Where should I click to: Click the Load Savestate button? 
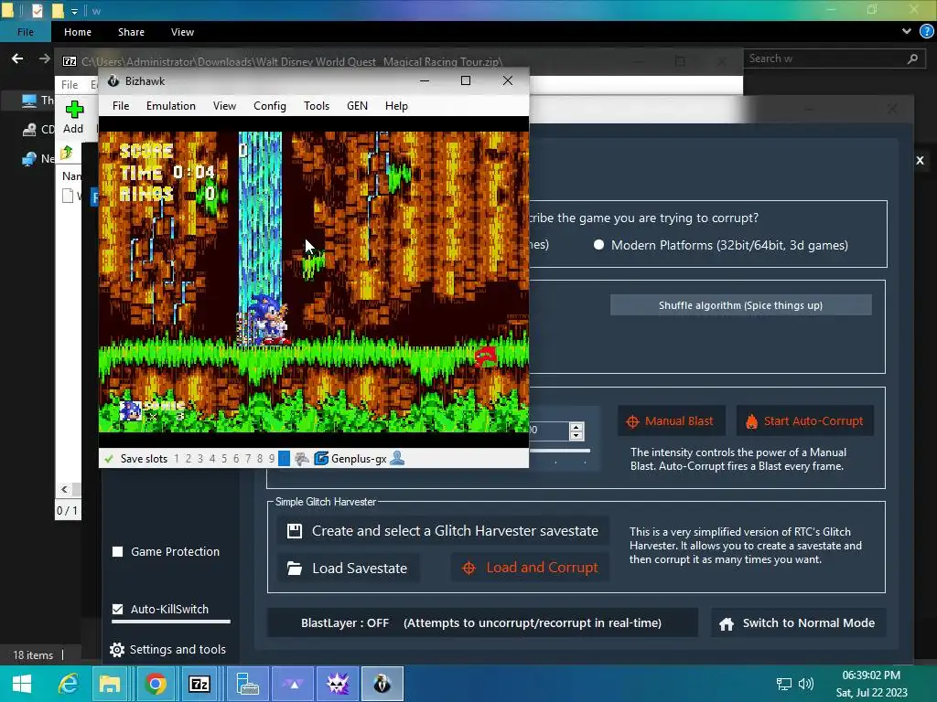pyautogui.click(x=349, y=569)
